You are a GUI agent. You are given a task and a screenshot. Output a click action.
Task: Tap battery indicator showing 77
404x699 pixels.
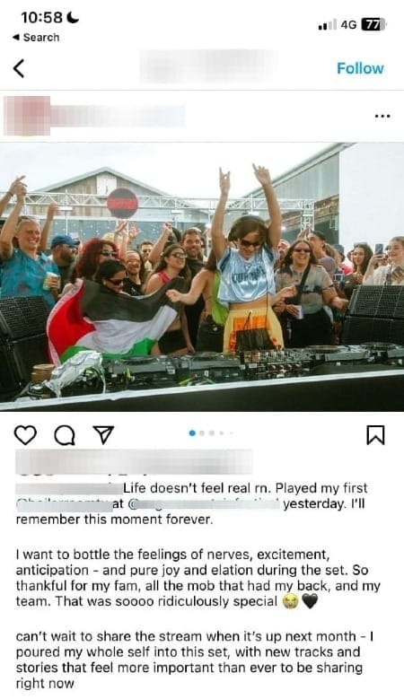point(373,24)
